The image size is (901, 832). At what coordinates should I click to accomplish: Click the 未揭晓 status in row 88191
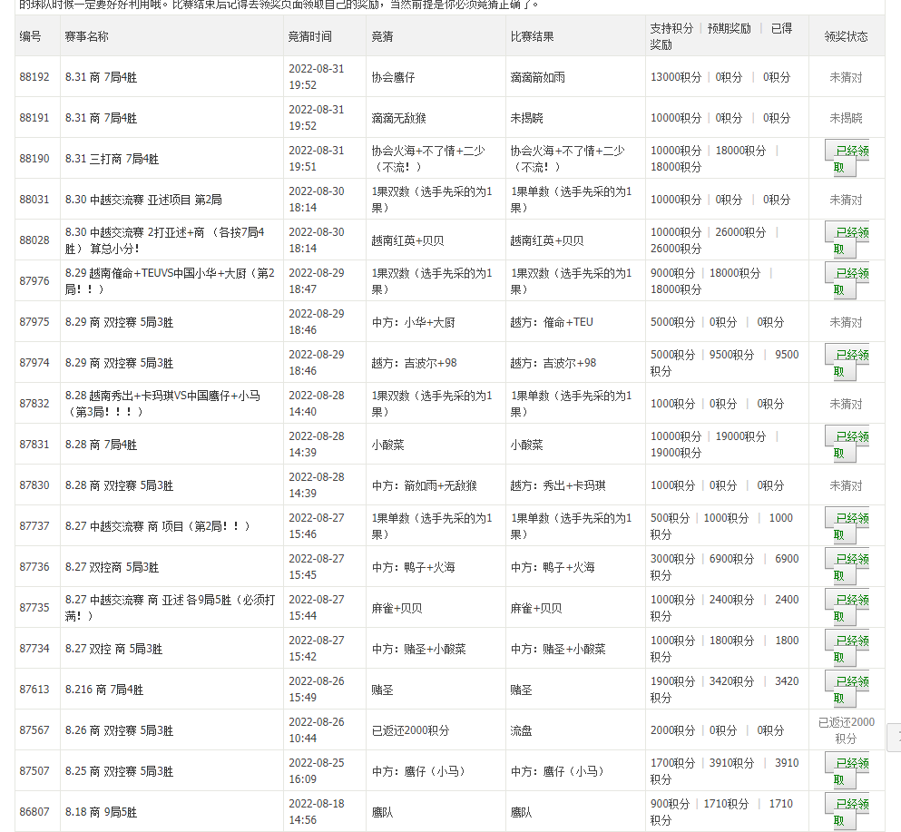(846, 118)
